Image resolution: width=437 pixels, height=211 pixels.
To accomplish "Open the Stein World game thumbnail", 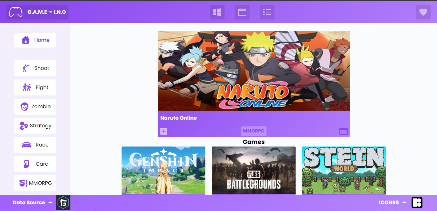I will pos(344,170).
